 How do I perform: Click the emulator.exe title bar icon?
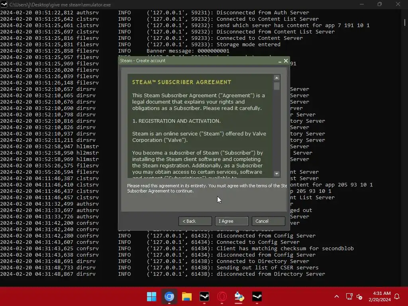pyautogui.click(x=4, y=4)
